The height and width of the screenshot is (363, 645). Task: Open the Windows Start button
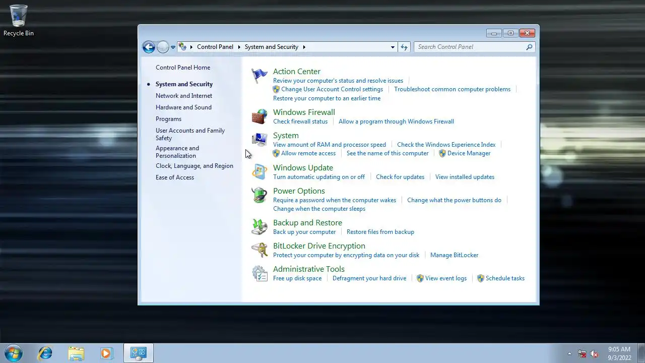(x=13, y=353)
